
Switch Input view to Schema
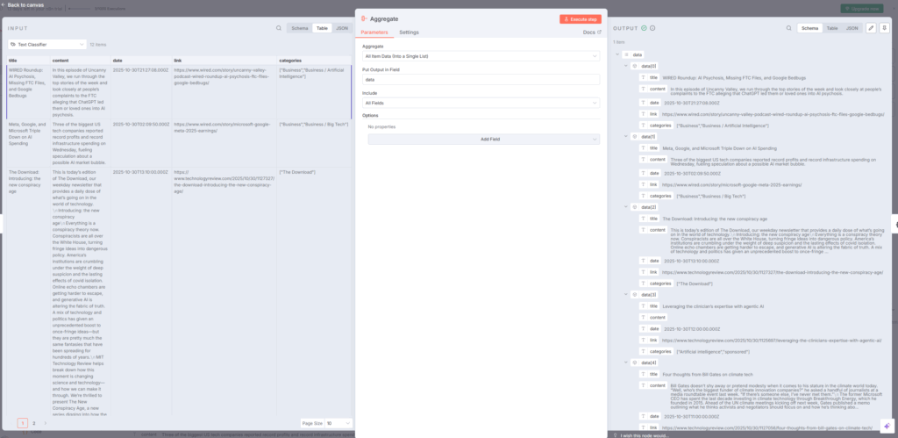(x=301, y=28)
